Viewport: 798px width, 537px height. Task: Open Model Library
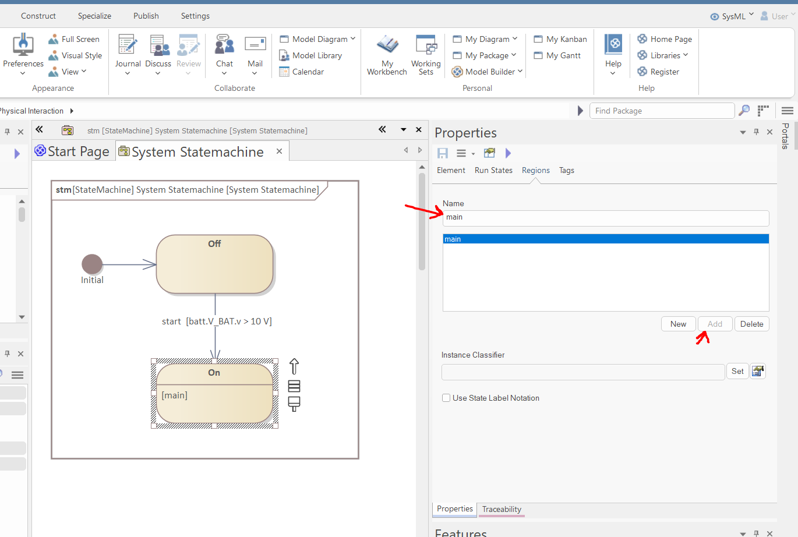pyautogui.click(x=316, y=55)
